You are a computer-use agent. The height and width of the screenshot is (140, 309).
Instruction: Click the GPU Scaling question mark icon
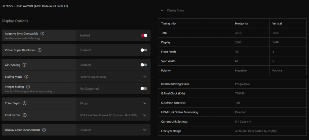pos(24,65)
